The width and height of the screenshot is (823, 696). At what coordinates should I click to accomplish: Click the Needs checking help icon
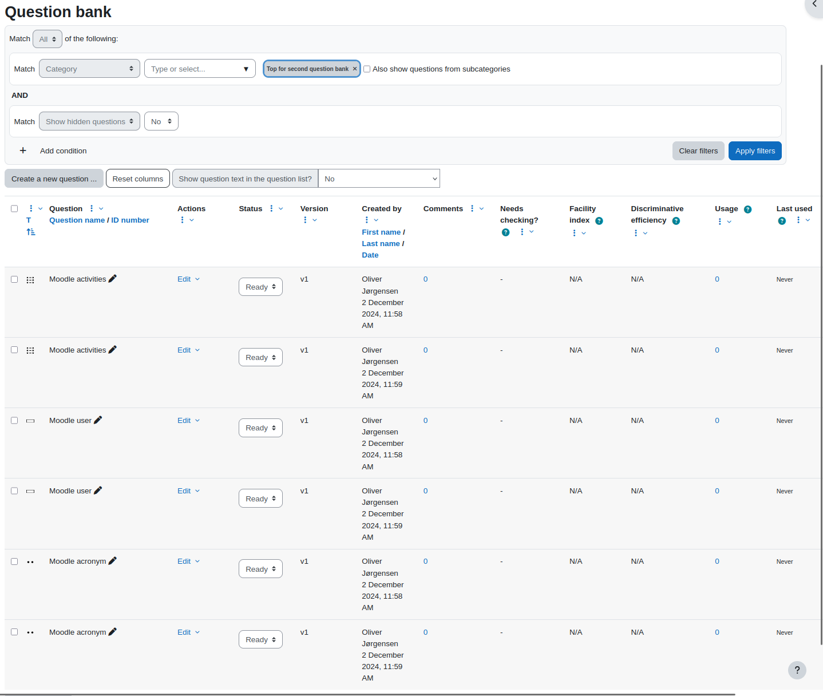(x=505, y=232)
